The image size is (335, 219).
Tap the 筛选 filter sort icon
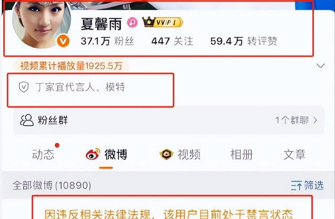pos(296,185)
